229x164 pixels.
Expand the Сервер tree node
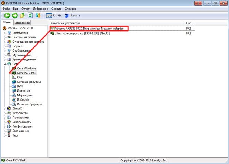coord(5,46)
